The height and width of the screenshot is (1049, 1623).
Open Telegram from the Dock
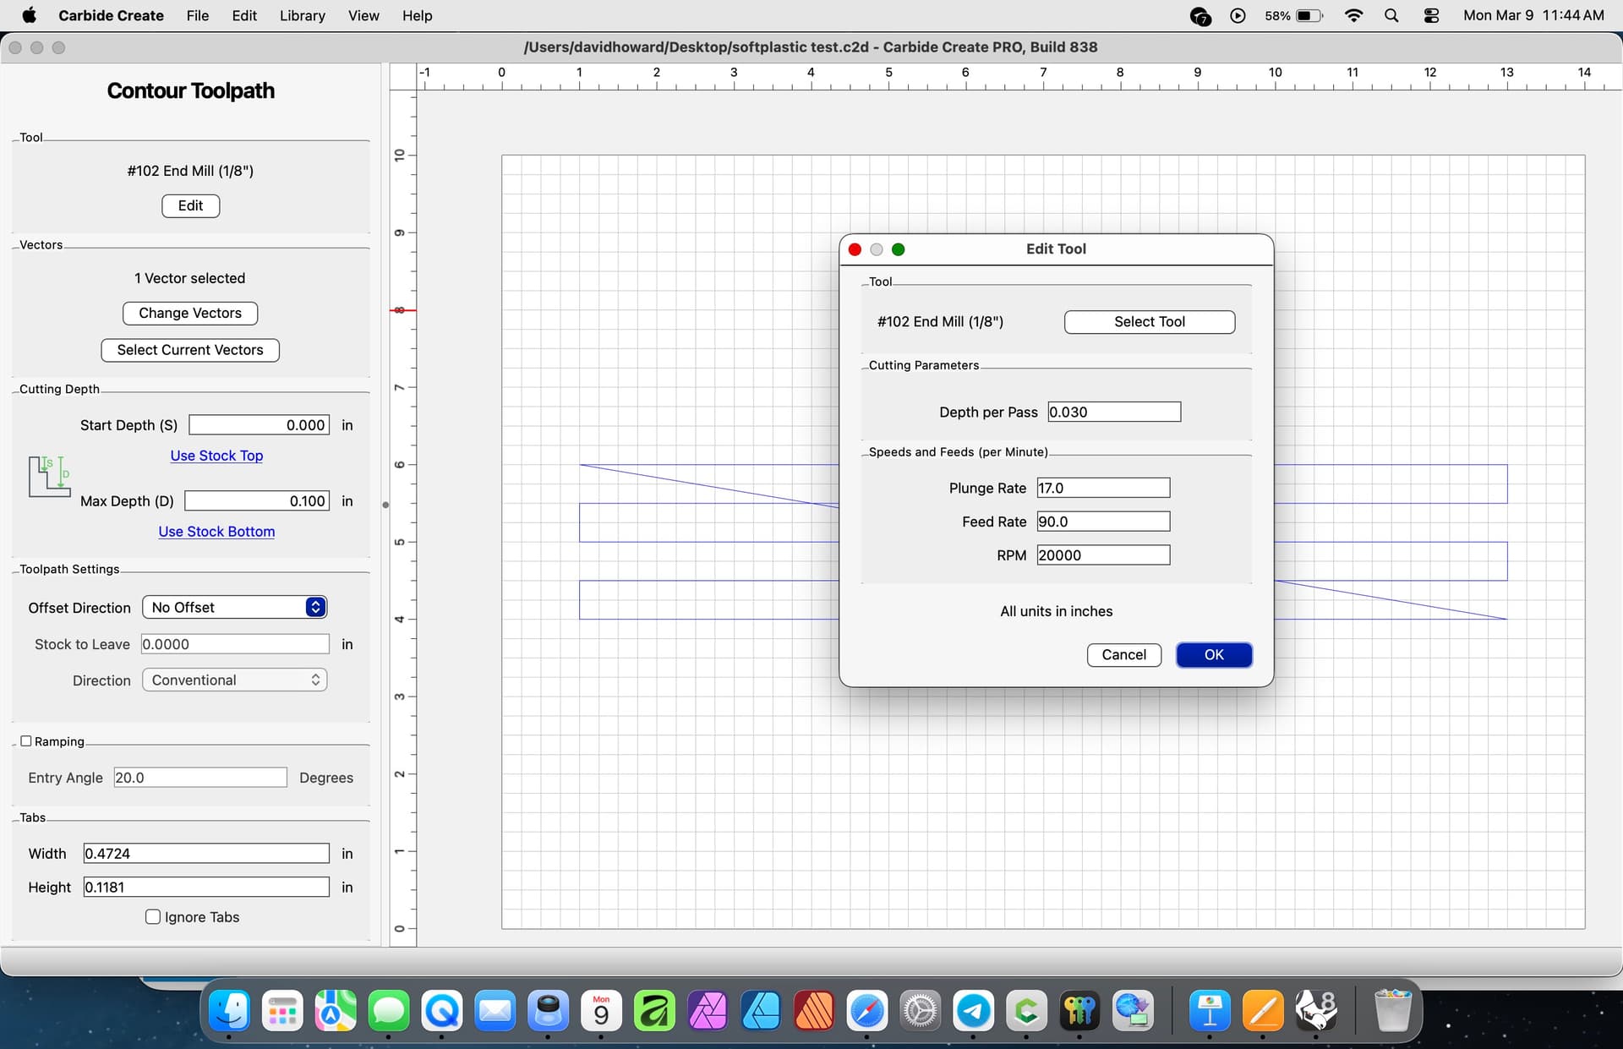tap(973, 1011)
